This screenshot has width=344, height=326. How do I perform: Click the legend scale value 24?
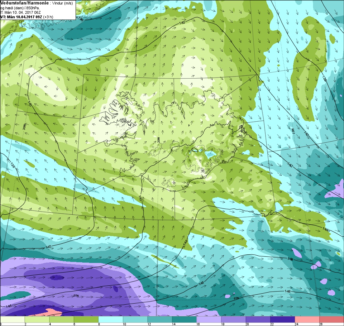[297, 324]
